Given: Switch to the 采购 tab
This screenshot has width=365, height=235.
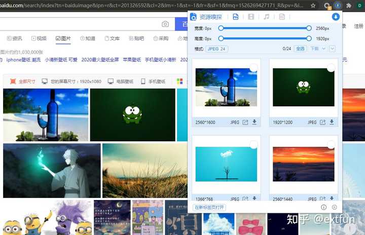Looking at the screenshot, I should point(161,38).
